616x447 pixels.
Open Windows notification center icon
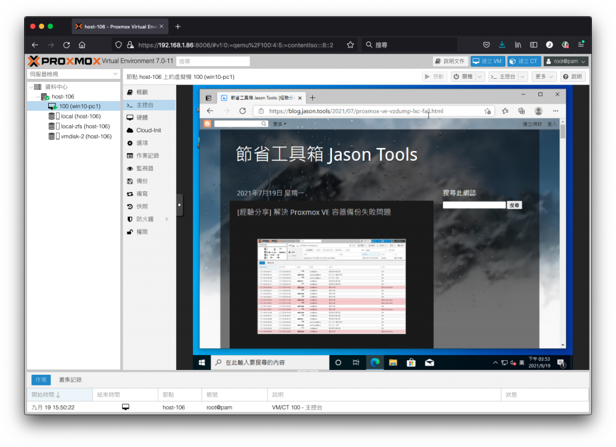561,363
